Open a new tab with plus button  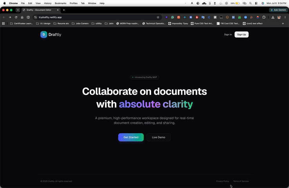[64, 10]
